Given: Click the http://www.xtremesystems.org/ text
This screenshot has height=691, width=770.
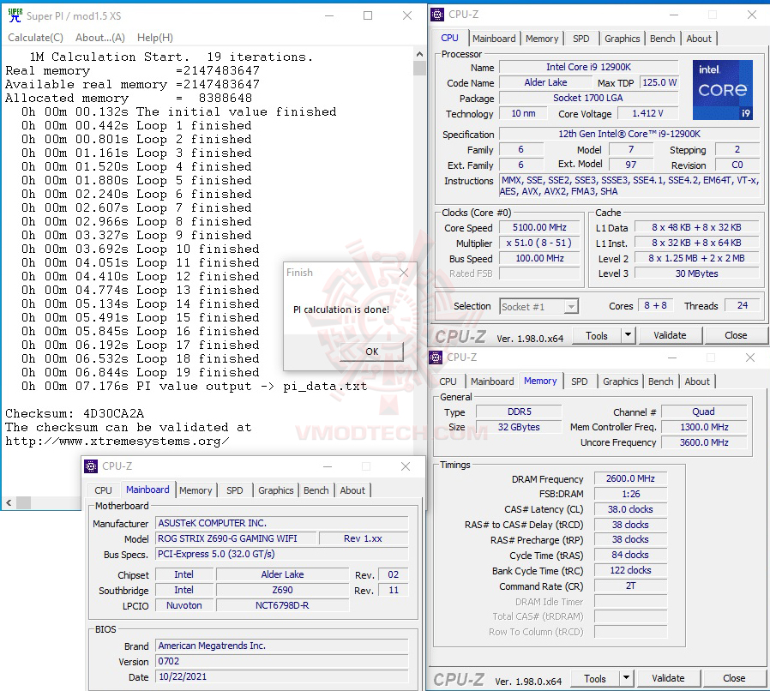Looking at the screenshot, I should pyautogui.click(x=117, y=441).
